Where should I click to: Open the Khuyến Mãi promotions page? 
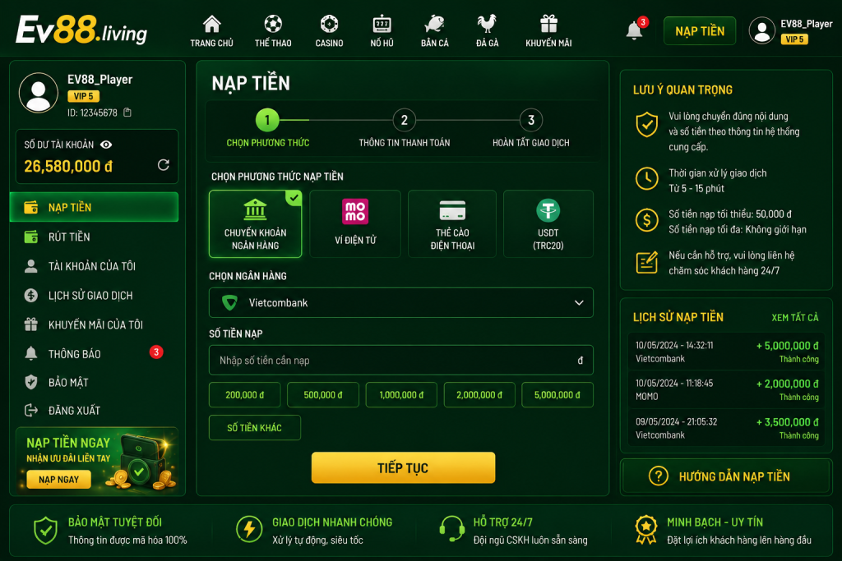pyautogui.click(x=548, y=32)
